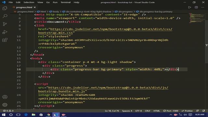The image size is (208, 117).
Task: Click the errors and warnings status indicator
Action: pyautogui.click(x=8, y=111)
